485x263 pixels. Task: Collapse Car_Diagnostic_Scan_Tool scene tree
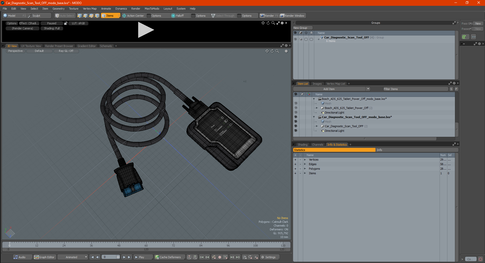pos(314,117)
